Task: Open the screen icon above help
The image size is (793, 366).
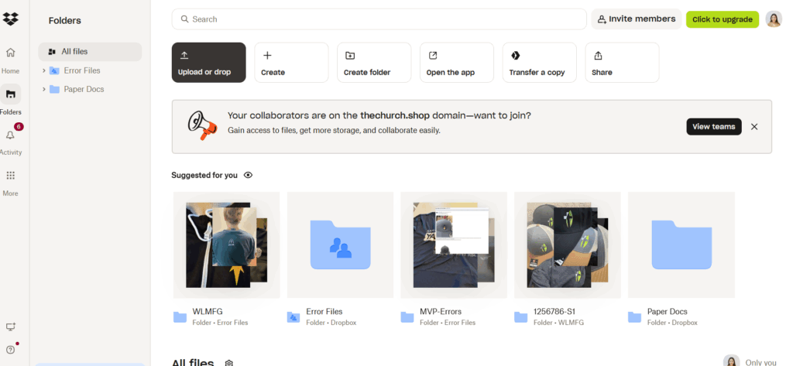Action: 10,327
